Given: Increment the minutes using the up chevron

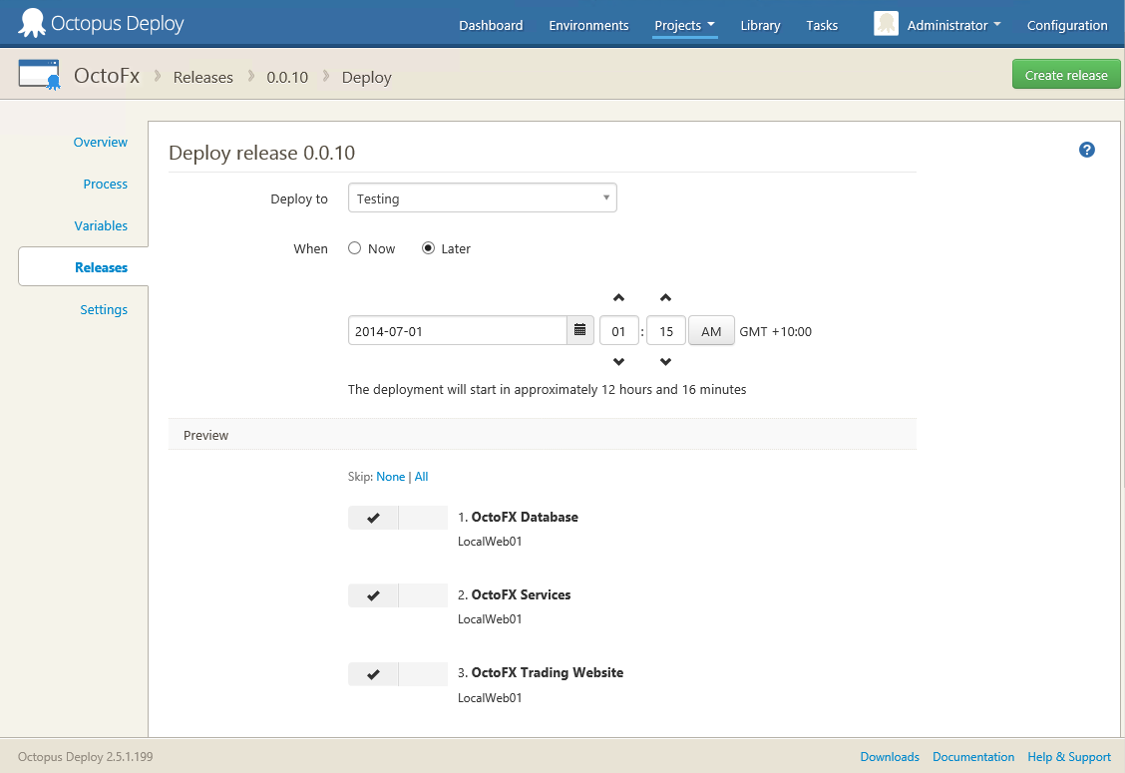Looking at the screenshot, I should 665,297.
